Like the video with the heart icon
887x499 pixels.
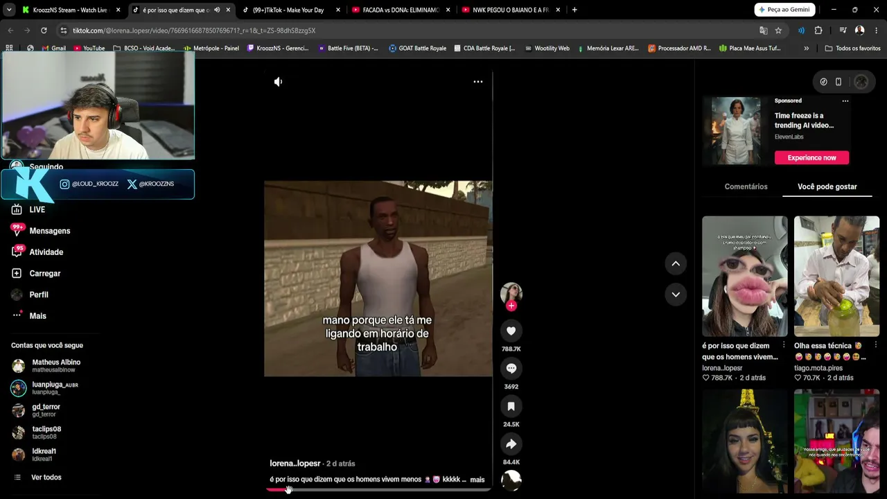[x=511, y=331]
